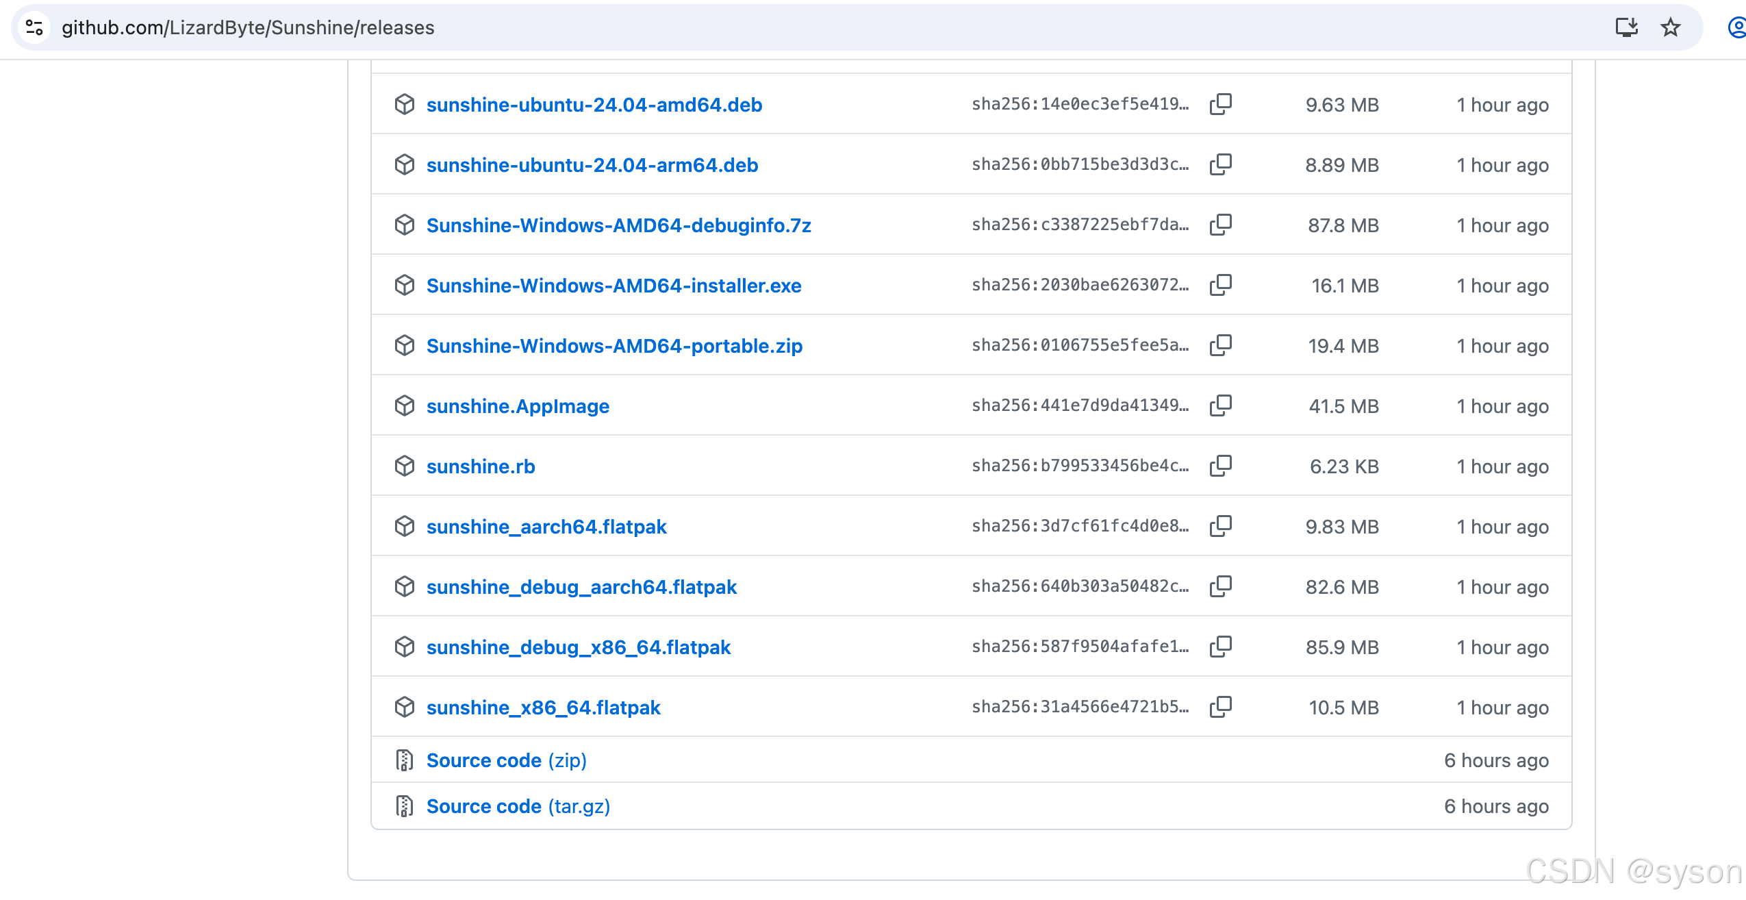The height and width of the screenshot is (900, 1746).
Task: Copy checksum for sunshine.AppImage
Action: click(x=1220, y=405)
